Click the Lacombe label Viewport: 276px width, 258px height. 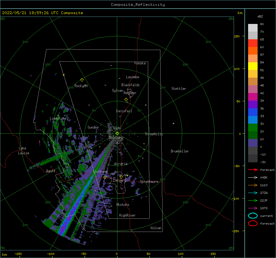pyautogui.click(x=132, y=77)
